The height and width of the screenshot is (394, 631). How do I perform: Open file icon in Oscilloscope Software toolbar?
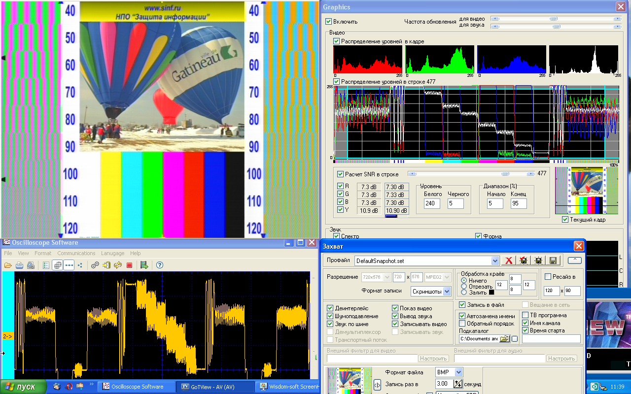pyautogui.click(x=8, y=265)
